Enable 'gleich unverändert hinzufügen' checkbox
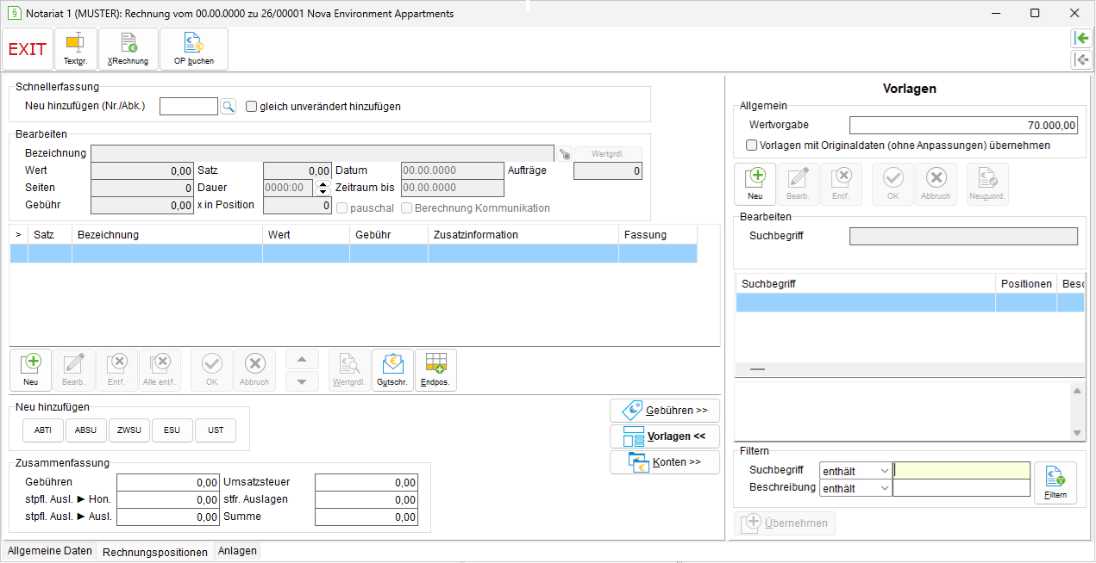This screenshot has height=563, width=1096. [252, 107]
